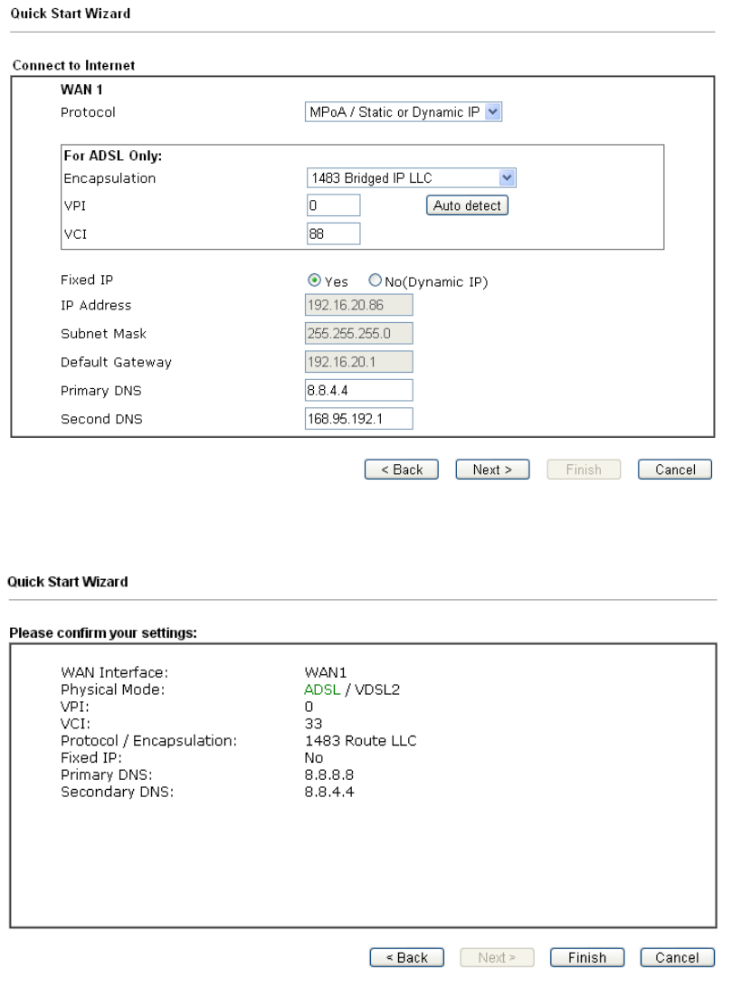The image size is (732, 1007).
Task: Click the VDSL2 physical mode text
Action: point(377,689)
